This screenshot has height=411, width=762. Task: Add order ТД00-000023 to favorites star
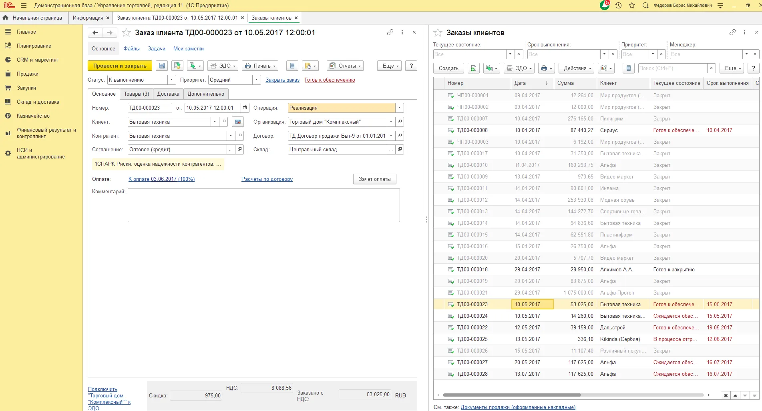click(126, 33)
